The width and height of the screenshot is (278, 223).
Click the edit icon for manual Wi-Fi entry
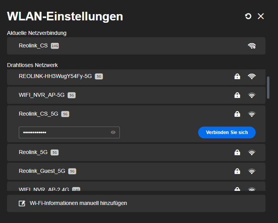click(22, 203)
